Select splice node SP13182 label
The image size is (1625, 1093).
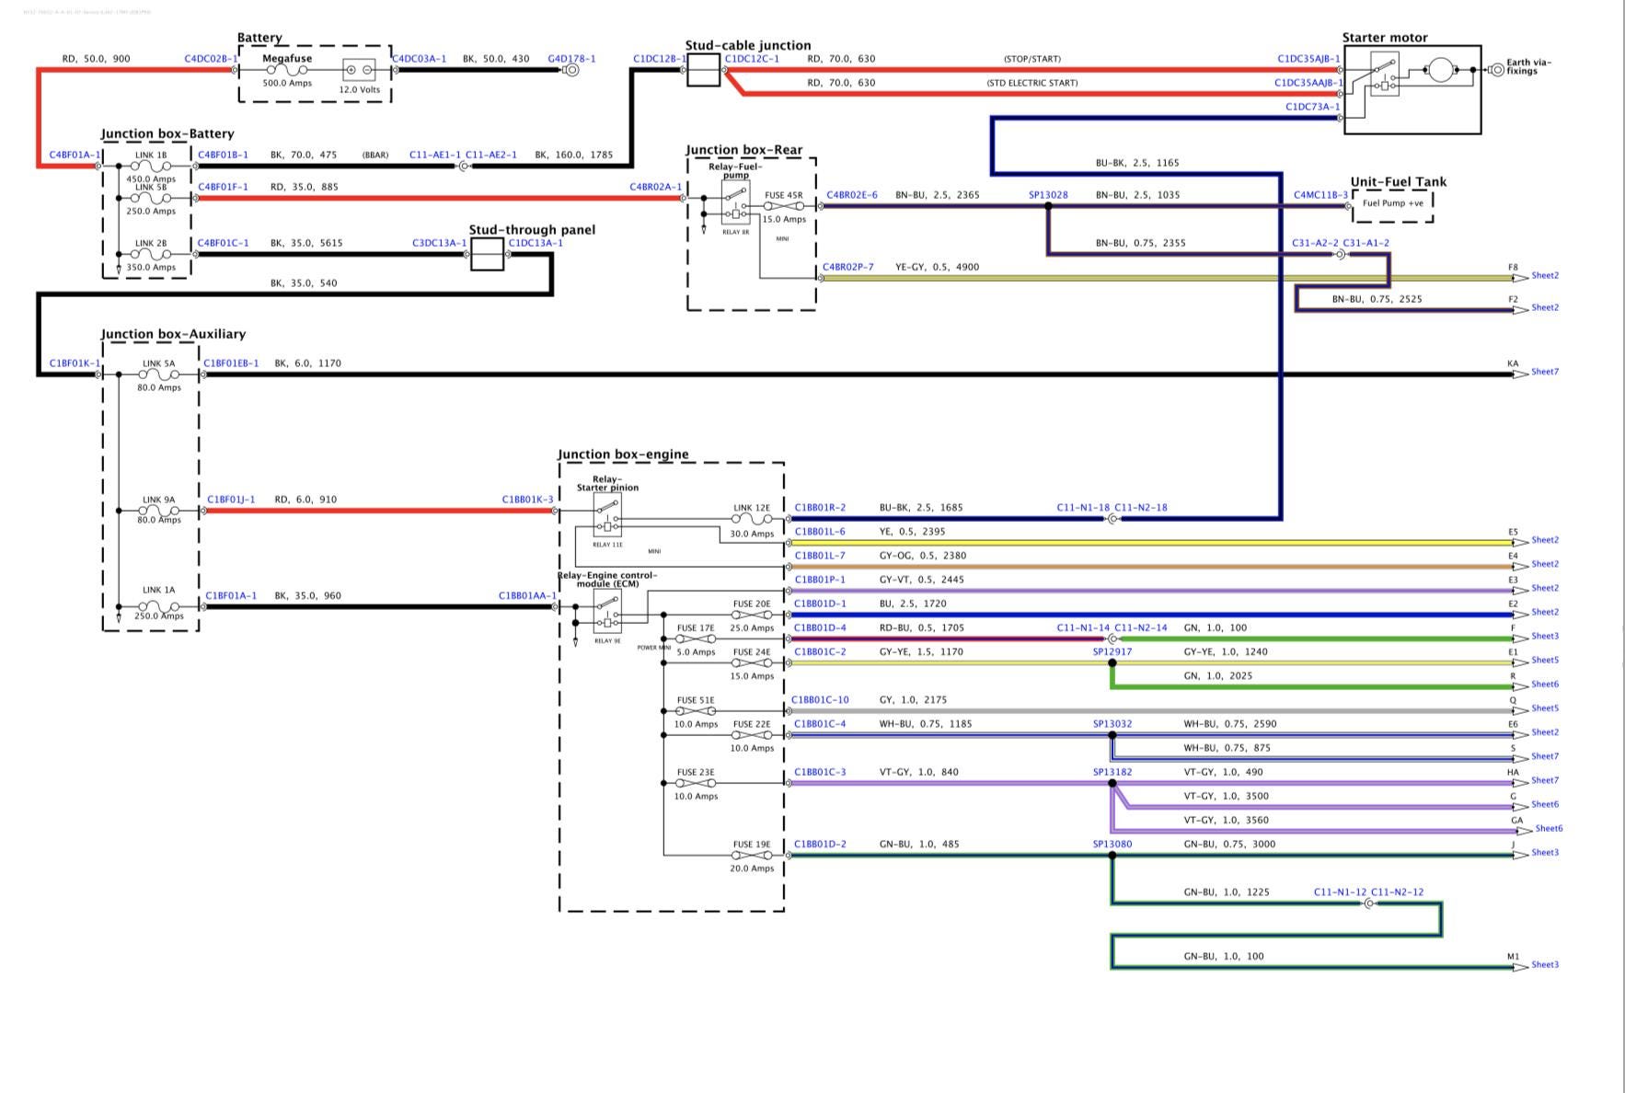[1112, 772]
